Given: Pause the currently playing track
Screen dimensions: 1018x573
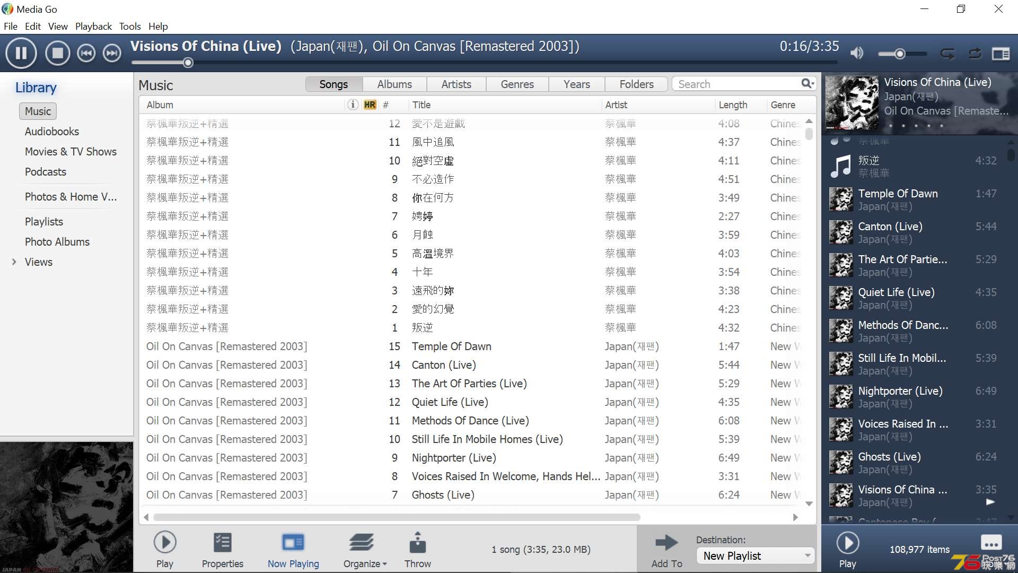Looking at the screenshot, I should click(x=21, y=53).
